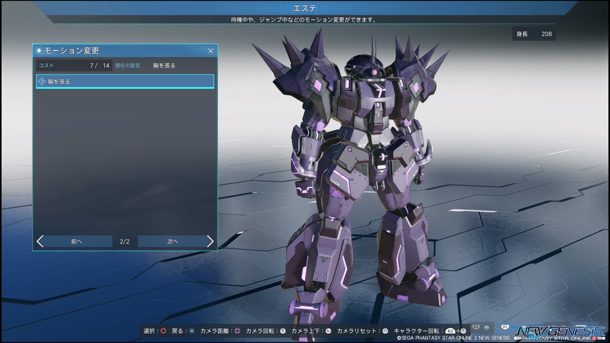Click the L1 shoulder button icon

(476, 327)
